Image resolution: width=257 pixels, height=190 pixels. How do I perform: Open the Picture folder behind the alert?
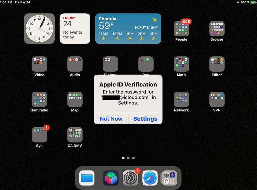click(110, 64)
